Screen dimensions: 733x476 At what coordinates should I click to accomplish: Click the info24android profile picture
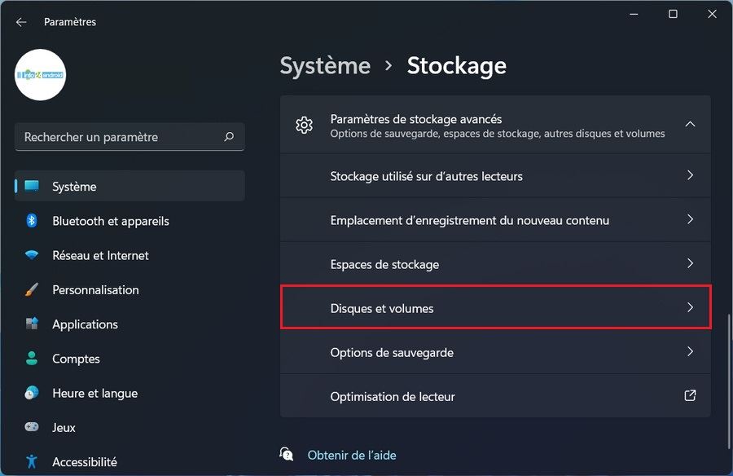40,74
